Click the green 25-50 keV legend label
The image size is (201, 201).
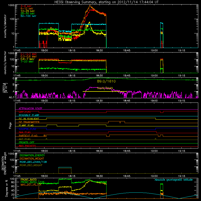27,14
